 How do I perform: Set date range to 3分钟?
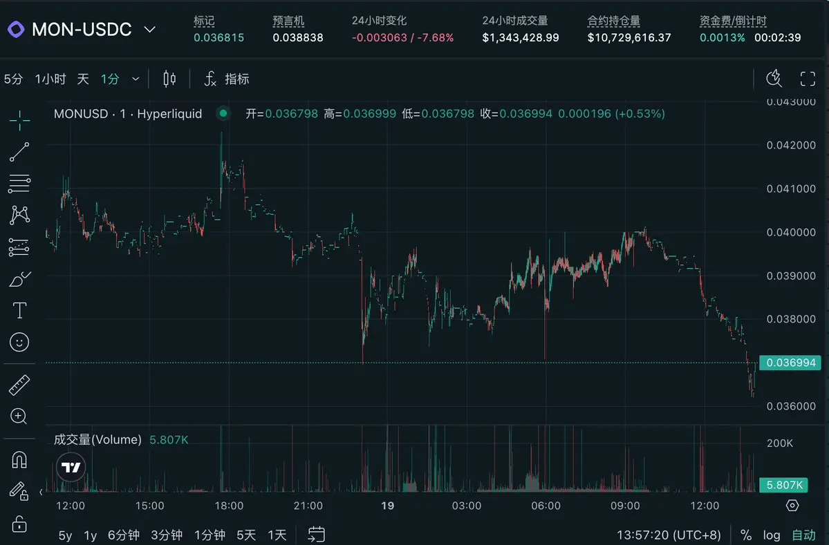pyautogui.click(x=167, y=535)
